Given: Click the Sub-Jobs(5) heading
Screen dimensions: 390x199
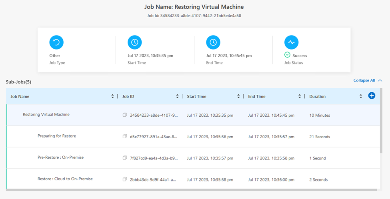Looking at the screenshot, I should pyautogui.click(x=18, y=82).
